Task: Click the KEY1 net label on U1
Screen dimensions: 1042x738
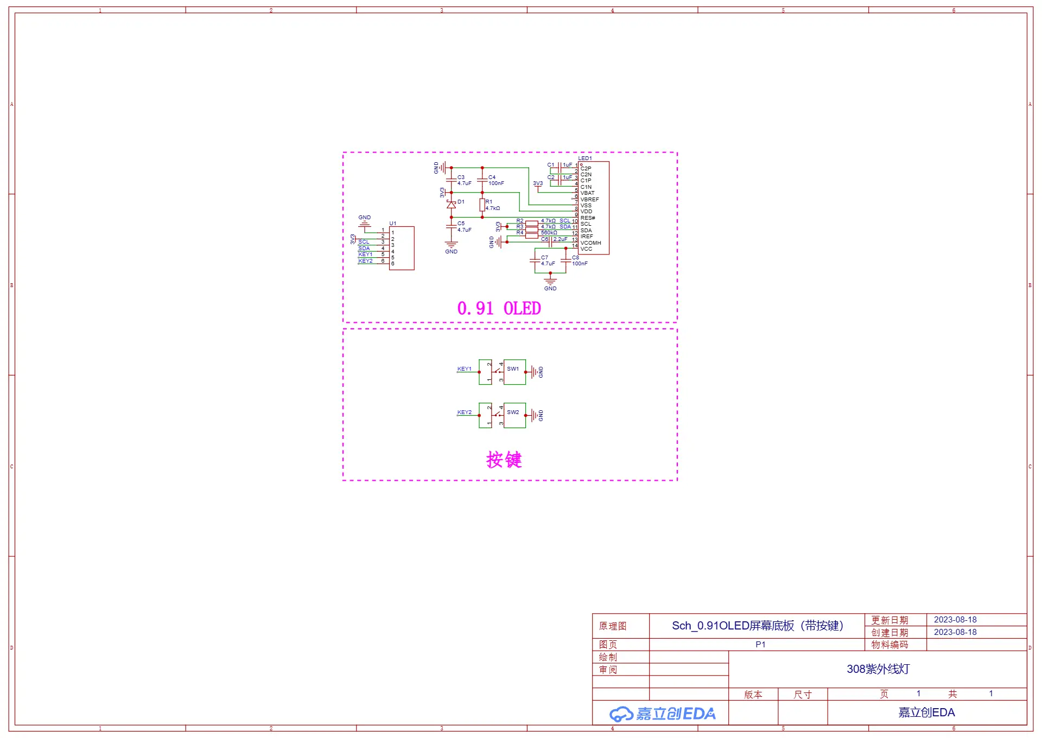Action: 365,255
